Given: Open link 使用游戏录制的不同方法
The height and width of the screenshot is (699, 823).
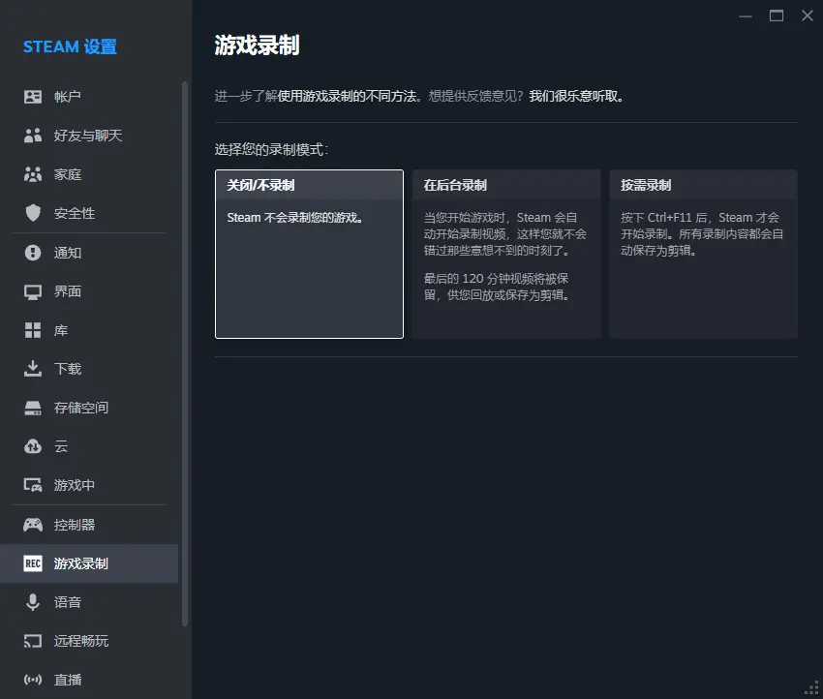Looking at the screenshot, I should point(348,97).
